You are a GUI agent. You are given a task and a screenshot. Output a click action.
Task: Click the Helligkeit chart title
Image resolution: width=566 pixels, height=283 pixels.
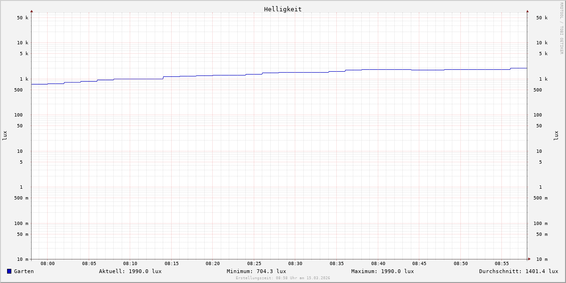point(283,9)
